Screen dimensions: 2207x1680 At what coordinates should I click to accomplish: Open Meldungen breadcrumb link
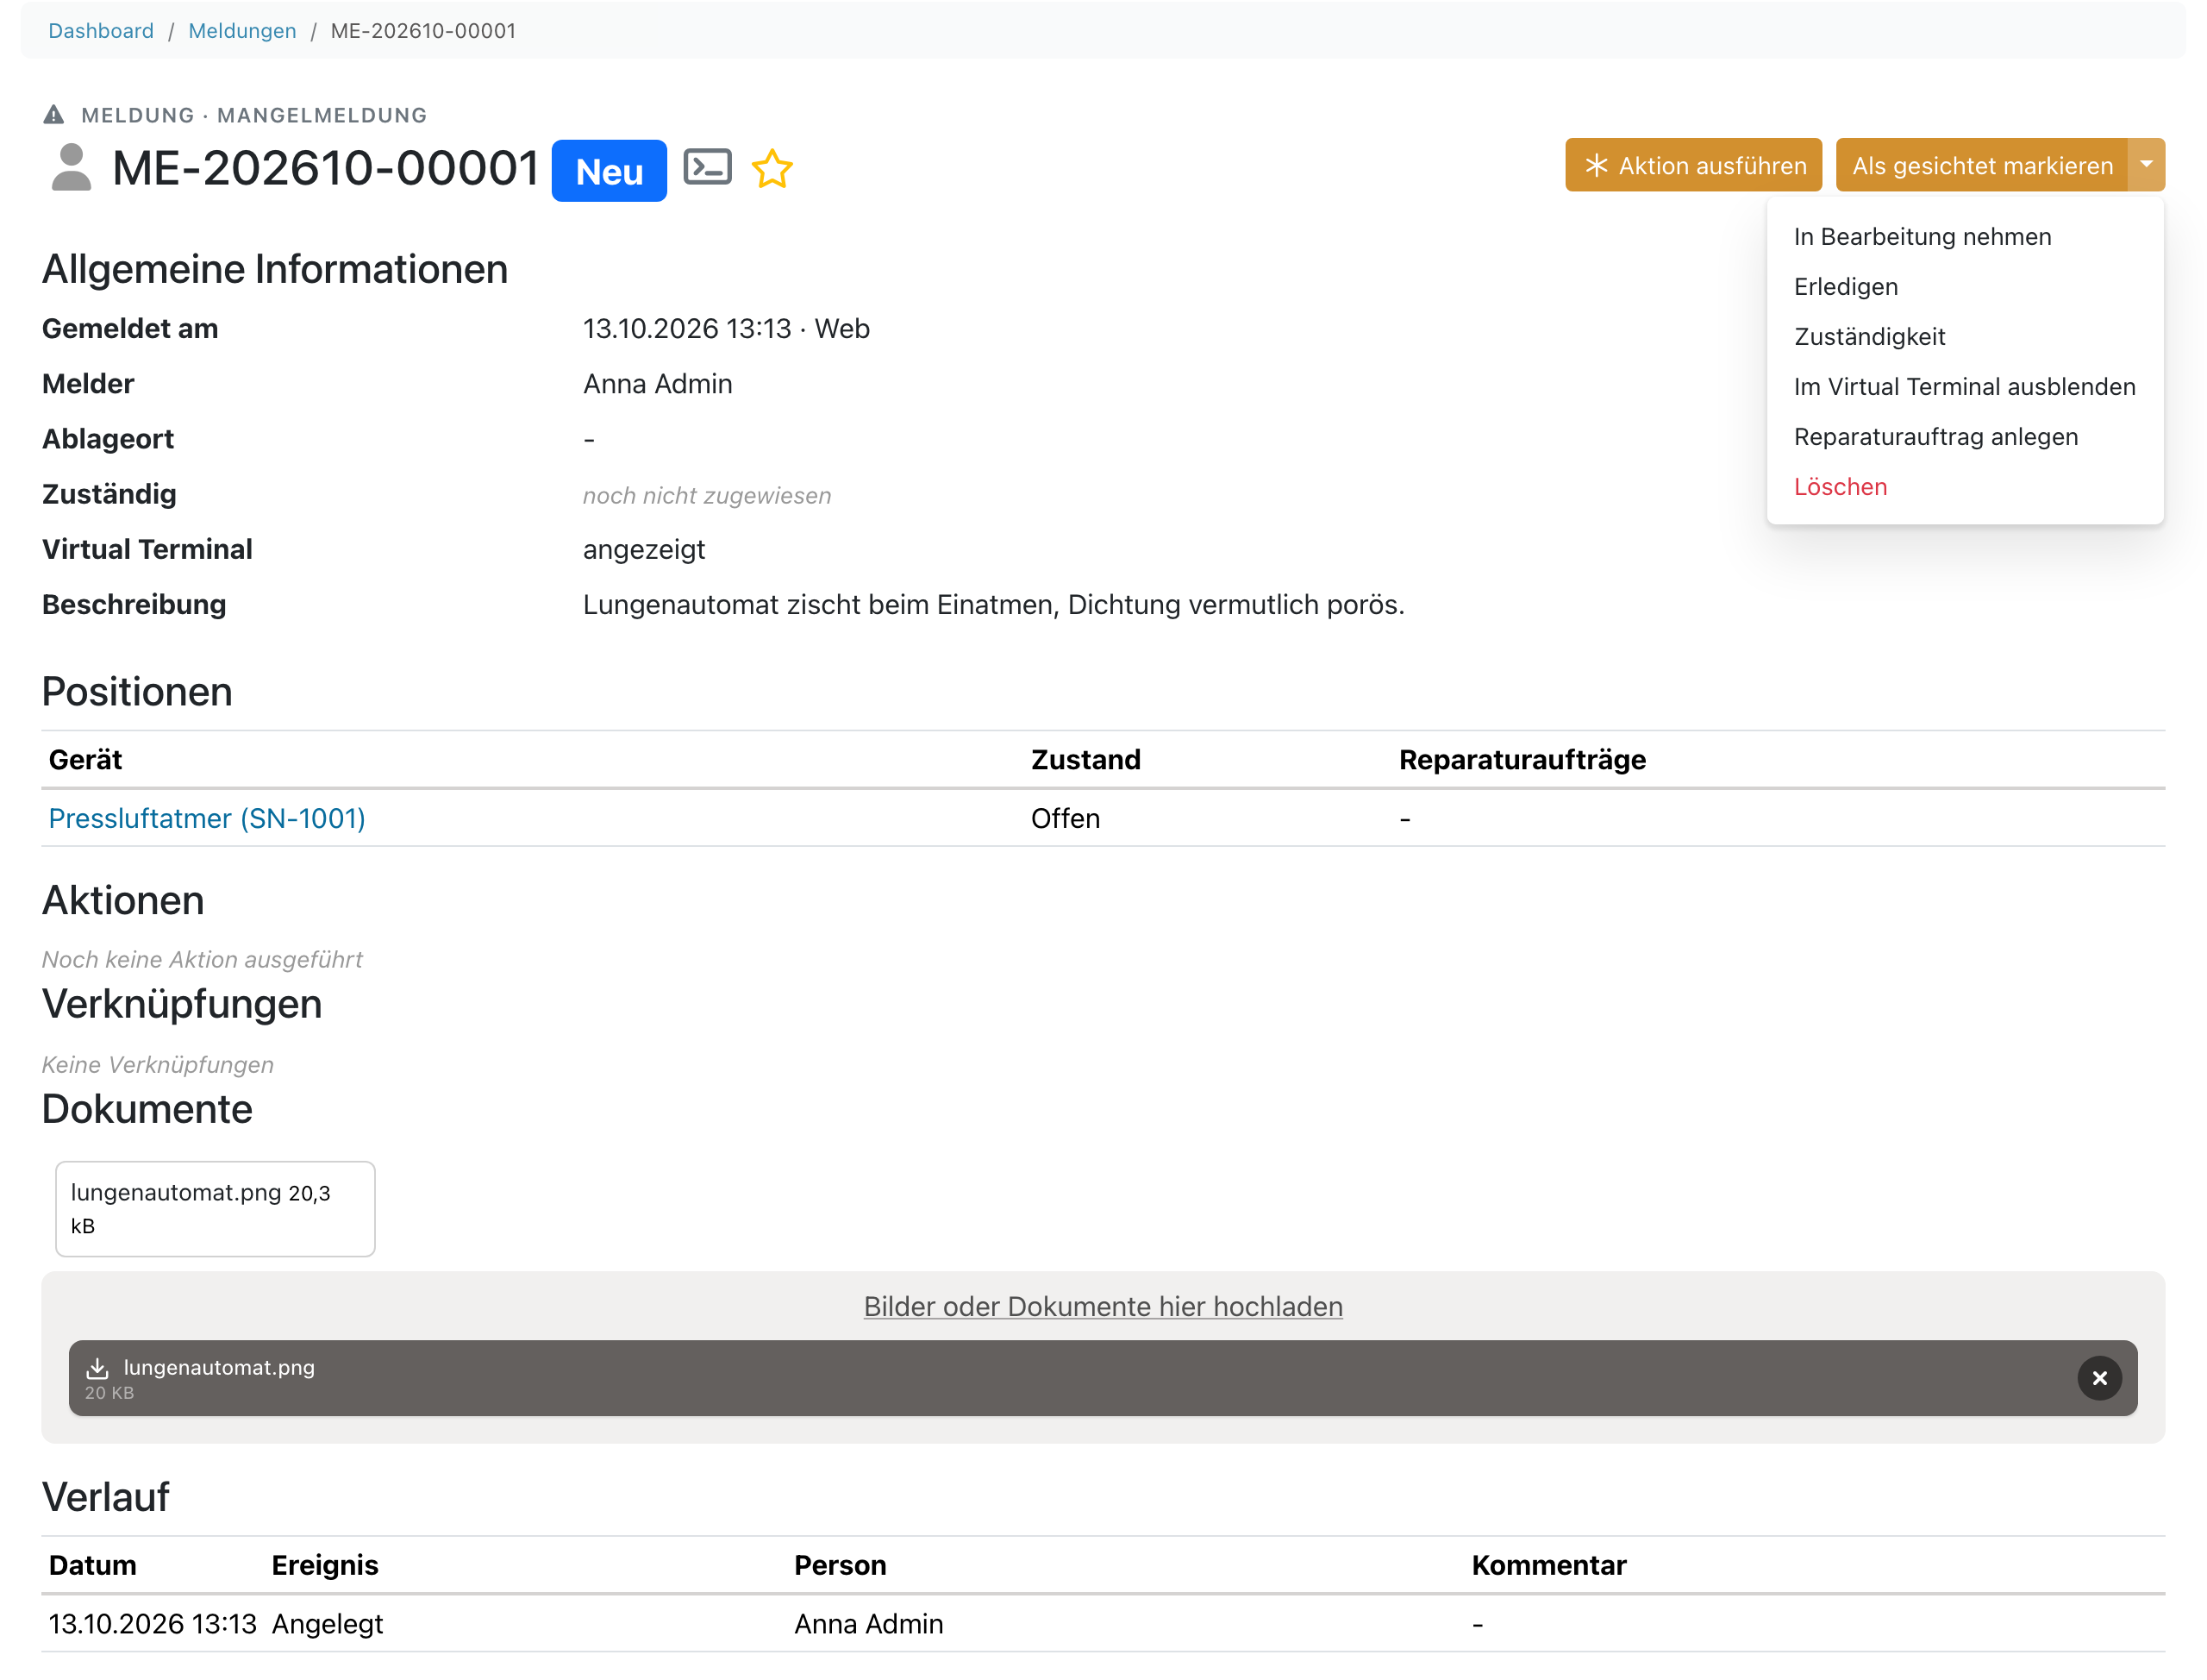[x=242, y=31]
